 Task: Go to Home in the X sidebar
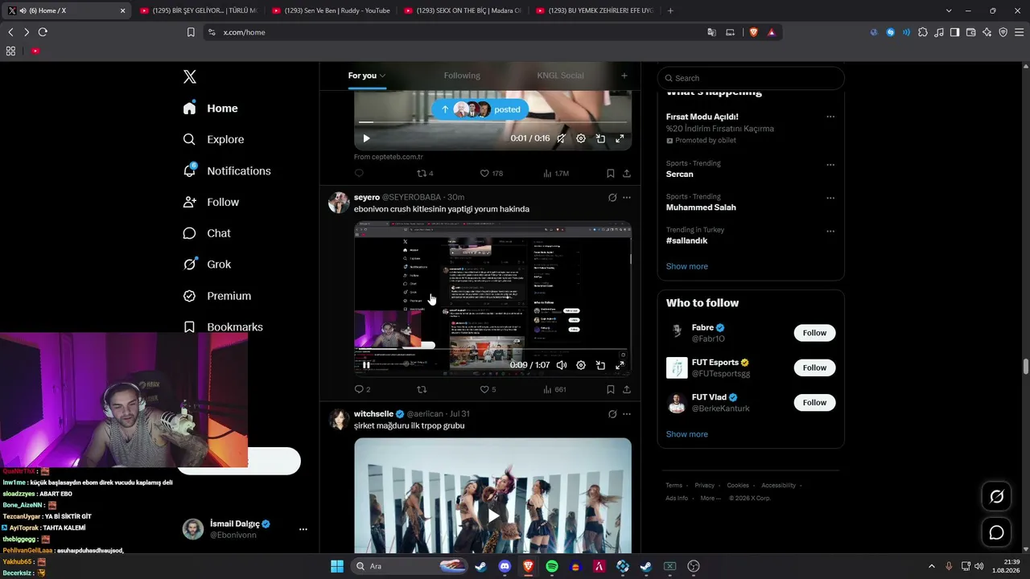coord(210,108)
